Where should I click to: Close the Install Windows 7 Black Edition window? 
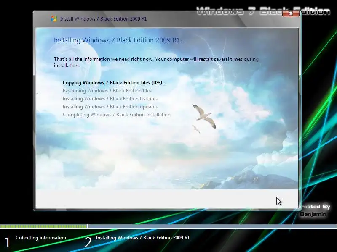[291, 13]
